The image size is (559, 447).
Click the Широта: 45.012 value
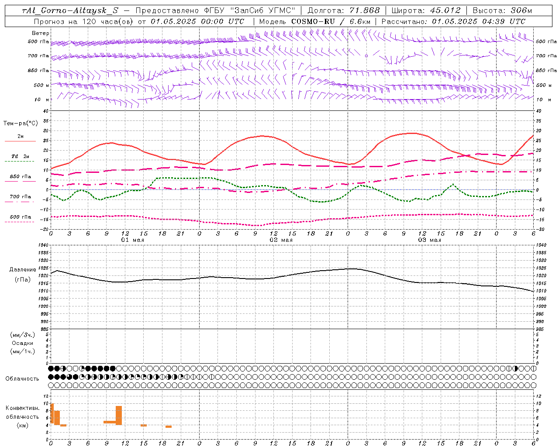pos(426,10)
